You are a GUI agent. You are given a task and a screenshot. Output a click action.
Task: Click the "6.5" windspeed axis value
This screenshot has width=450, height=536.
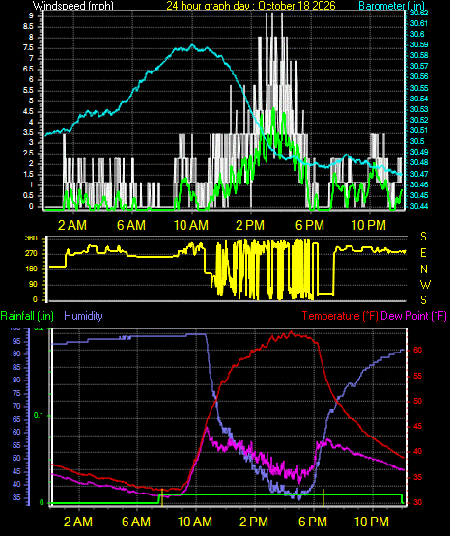pos(28,69)
